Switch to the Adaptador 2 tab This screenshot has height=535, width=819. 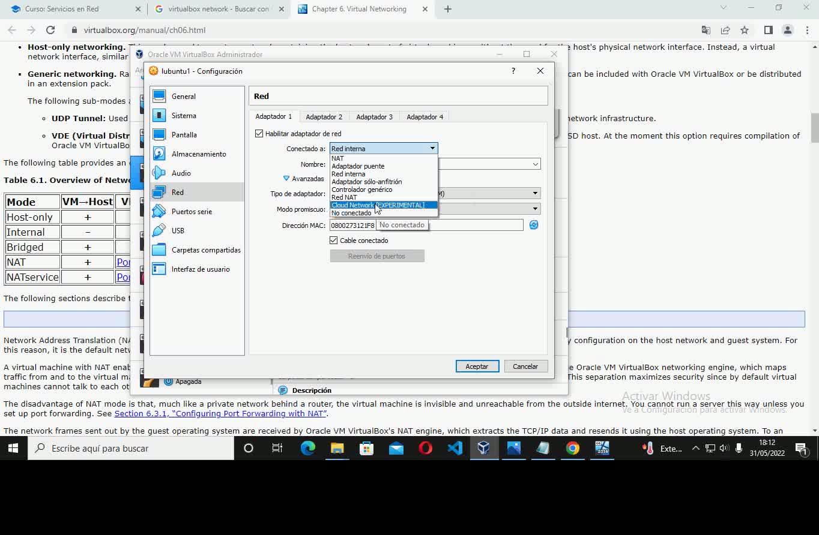(x=324, y=117)
